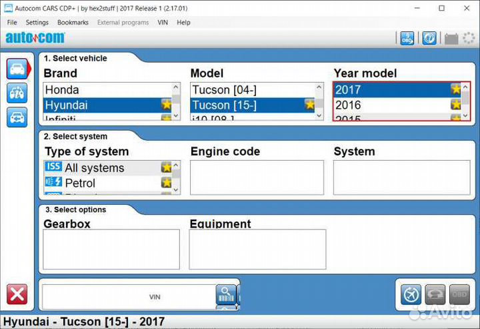Click Year model list scroll up arrow
The image size is (480, 329).
pyautogui.click(x=465, y=87)
